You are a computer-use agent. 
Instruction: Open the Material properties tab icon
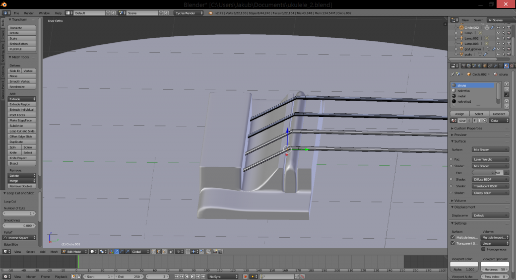[x=506, y=66]
